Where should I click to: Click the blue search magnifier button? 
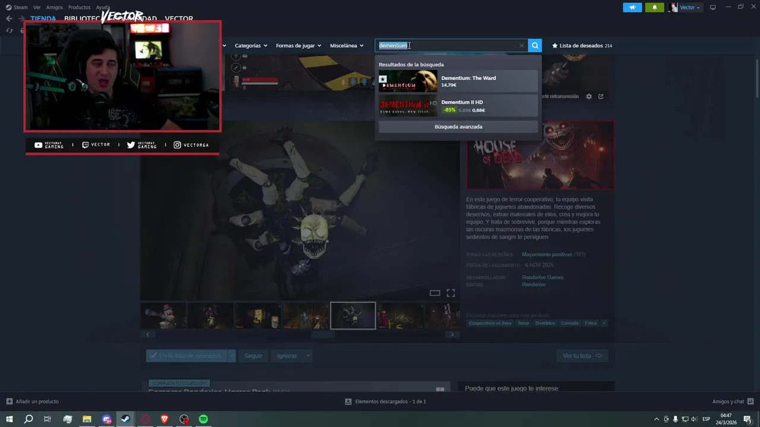point(535,46)
